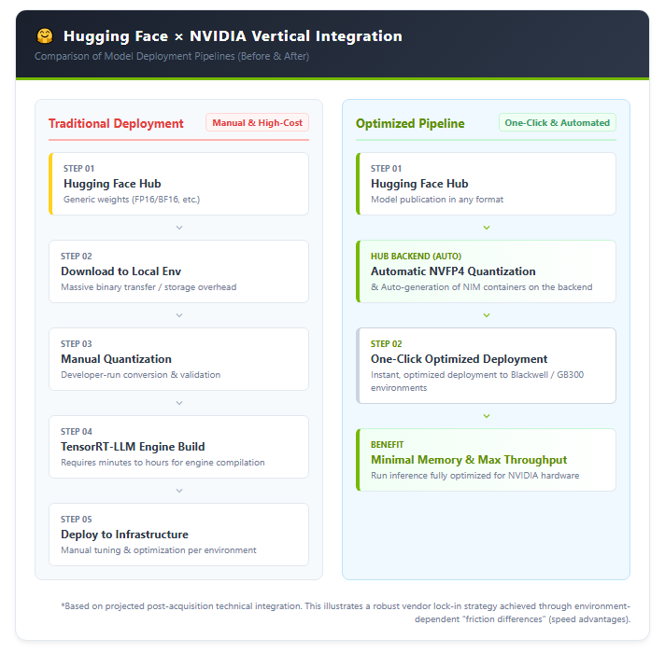The height and width of the screenshot is (653, 665).
Task: Select the 'Optimized Pipeline' heading
Action: tap(410, 124)
